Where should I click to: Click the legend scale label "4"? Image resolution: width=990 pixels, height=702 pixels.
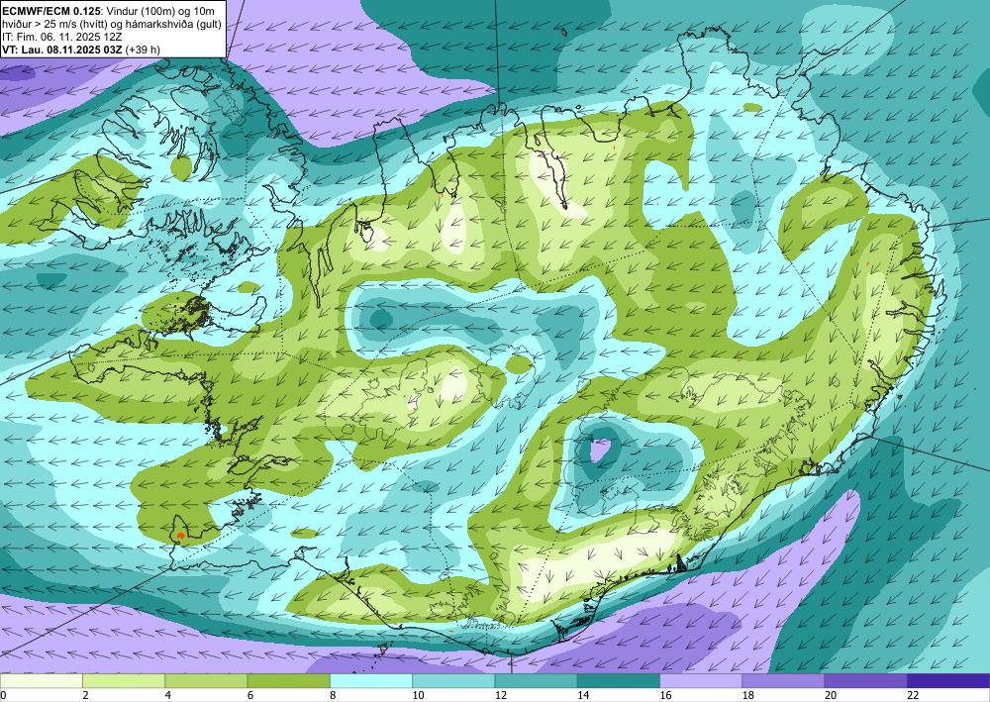(168, 695)
